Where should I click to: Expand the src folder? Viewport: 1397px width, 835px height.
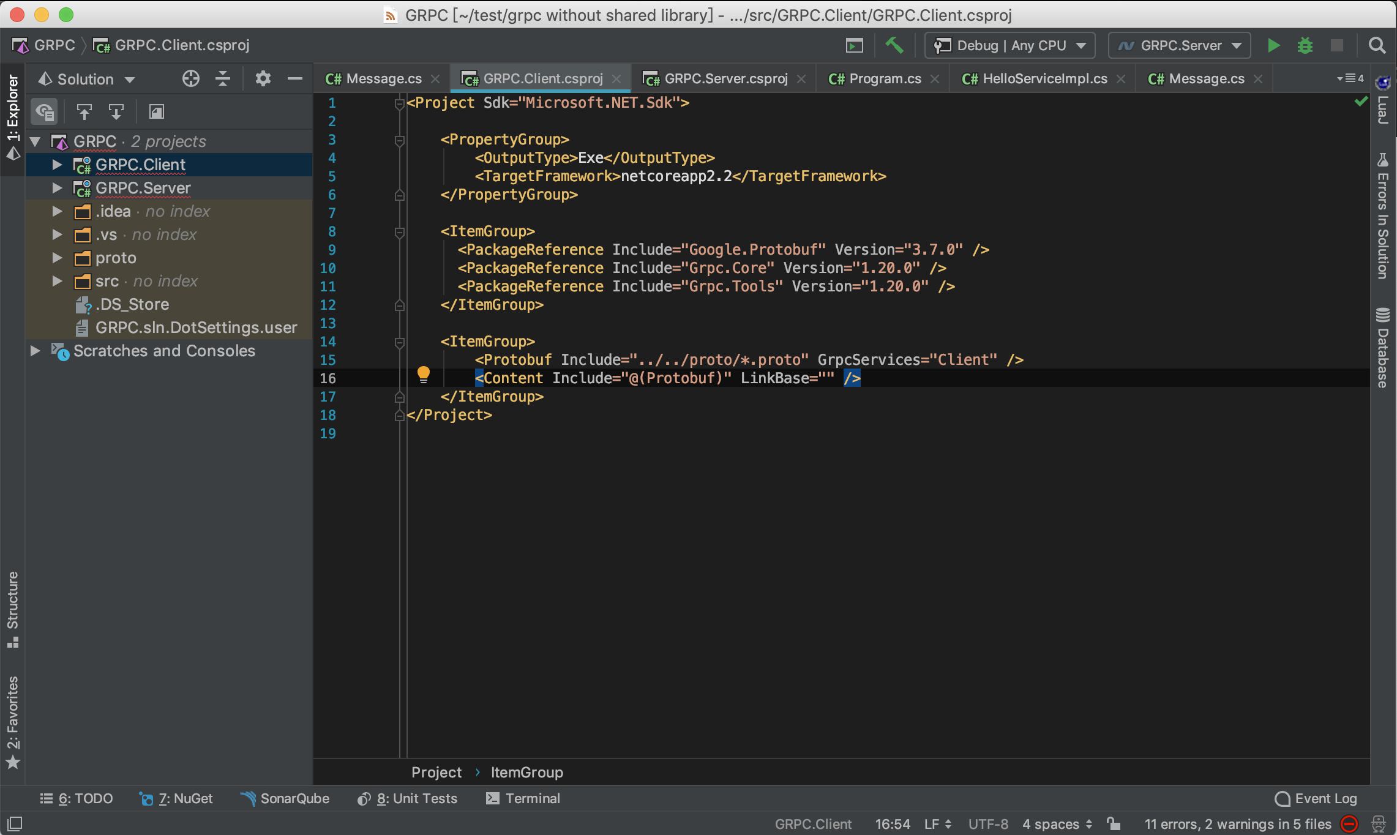57,281
